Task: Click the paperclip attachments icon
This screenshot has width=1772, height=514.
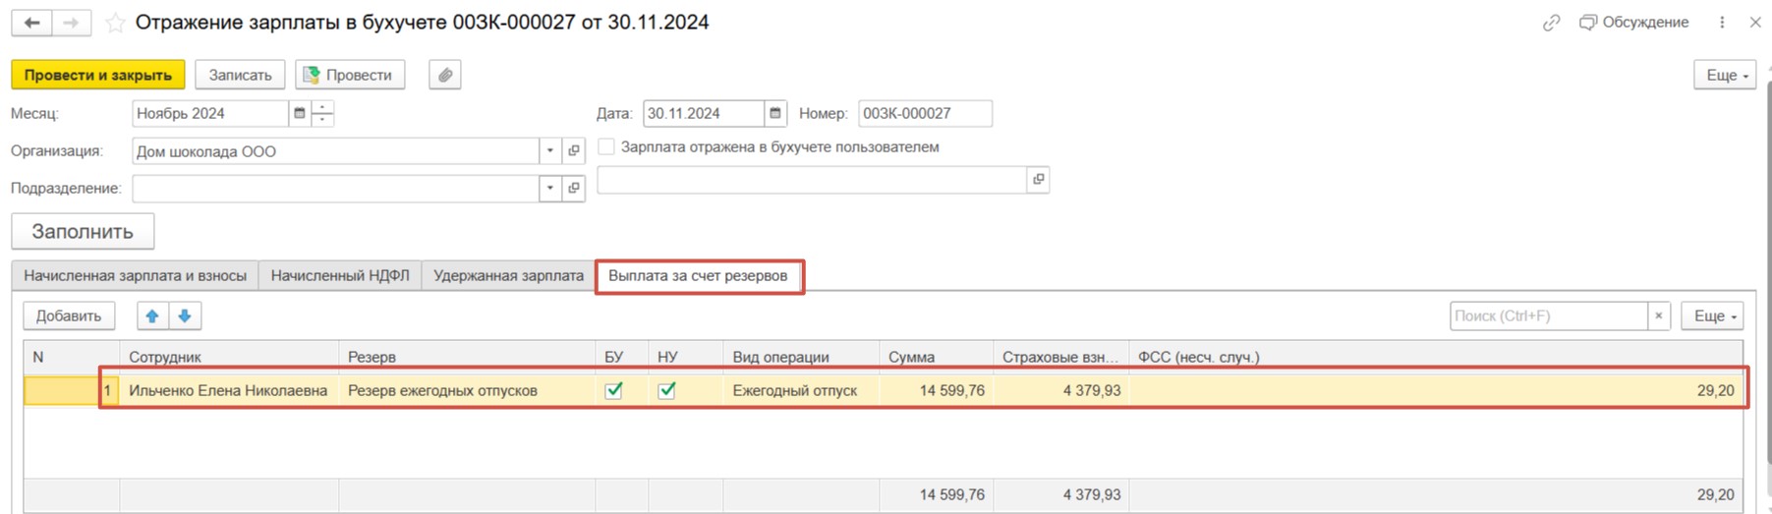Action: [445, 75]
